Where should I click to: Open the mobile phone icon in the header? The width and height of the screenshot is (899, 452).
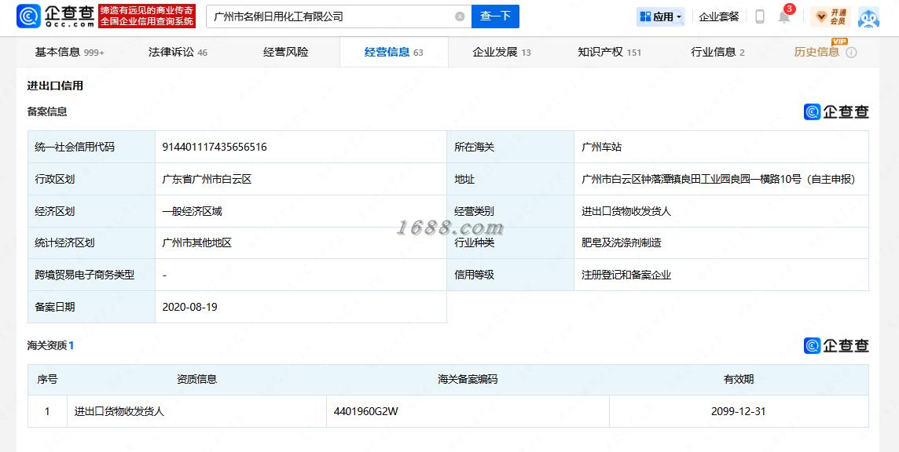(760, 16)
